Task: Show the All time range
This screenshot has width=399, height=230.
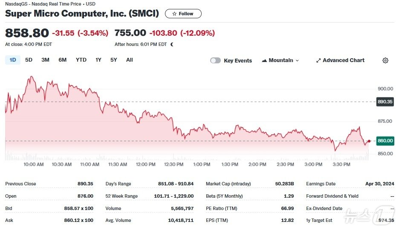Action: (x=130, y=60)
